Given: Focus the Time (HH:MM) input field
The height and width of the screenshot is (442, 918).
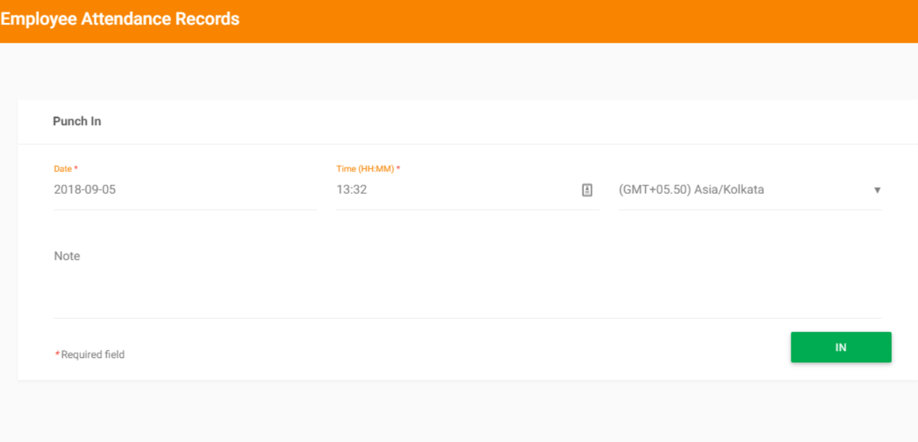Looking at the screenshot, I should coord(455,190).
